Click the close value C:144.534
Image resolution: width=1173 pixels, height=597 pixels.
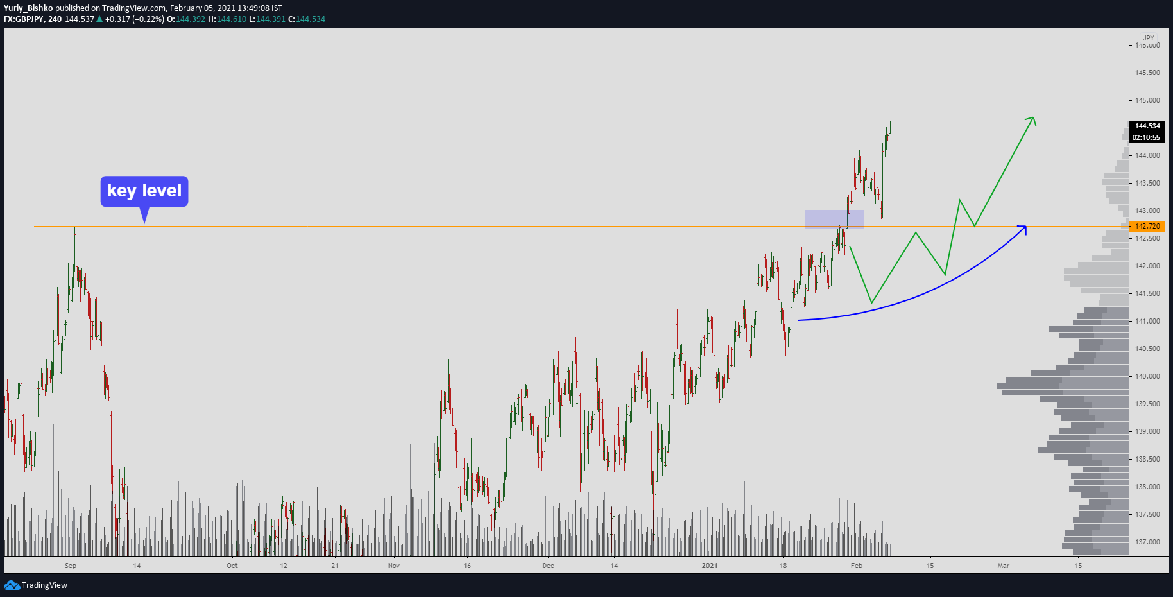point(307,19)
